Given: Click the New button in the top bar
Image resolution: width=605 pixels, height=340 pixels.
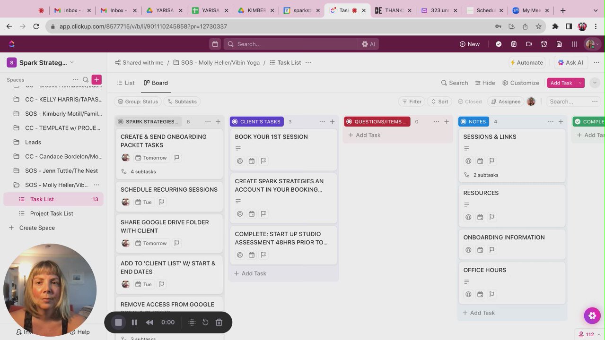Looking at the screenshot, I should 469,44.
